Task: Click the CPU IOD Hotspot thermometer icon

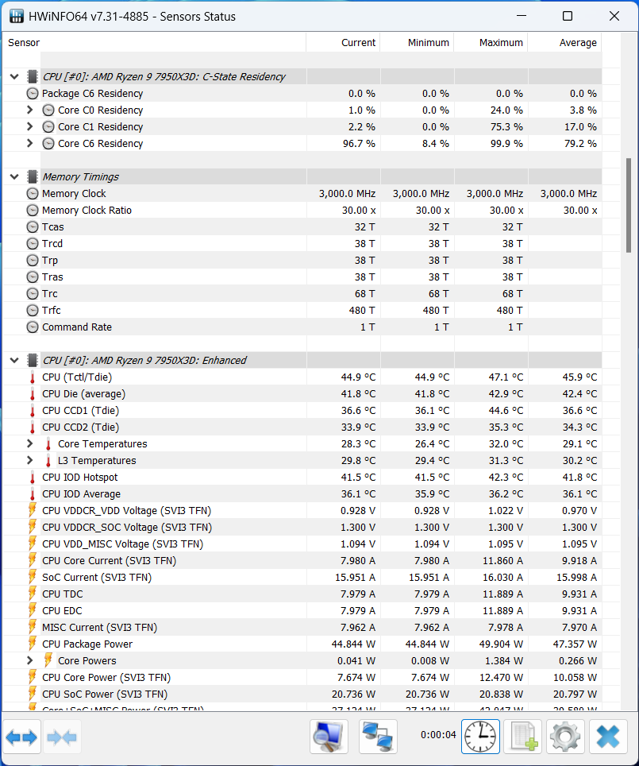Action: coord(33,478)
